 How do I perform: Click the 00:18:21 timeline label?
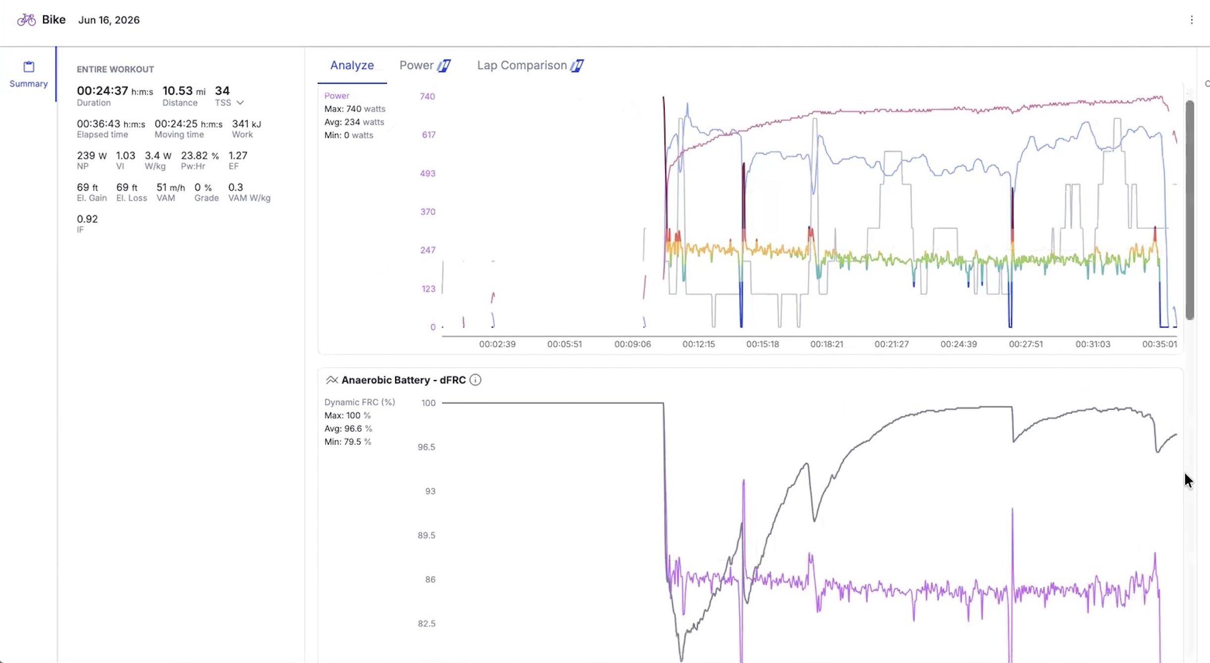click(827, 344)
